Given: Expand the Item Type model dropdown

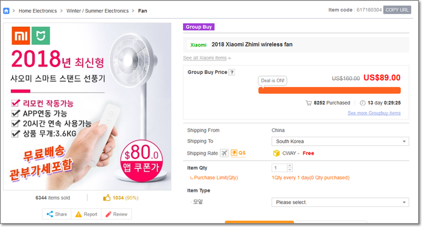Looking at the screenshot, I should tap(340, 202).
